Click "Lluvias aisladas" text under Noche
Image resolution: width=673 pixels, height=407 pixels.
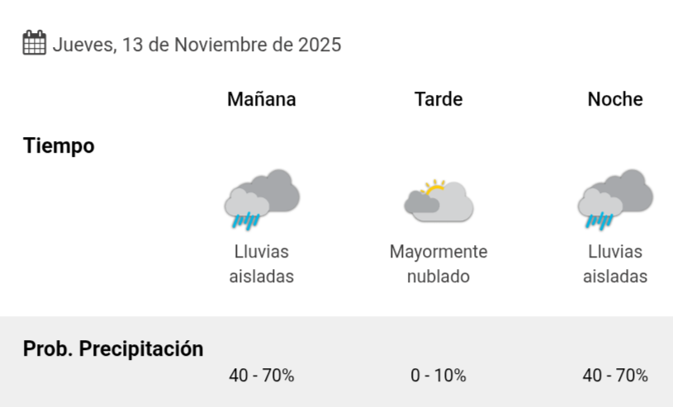pyautogui.click(x=615, y=264)
